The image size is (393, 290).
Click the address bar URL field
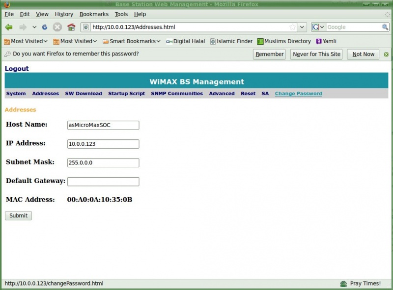[x=189, y=27]
